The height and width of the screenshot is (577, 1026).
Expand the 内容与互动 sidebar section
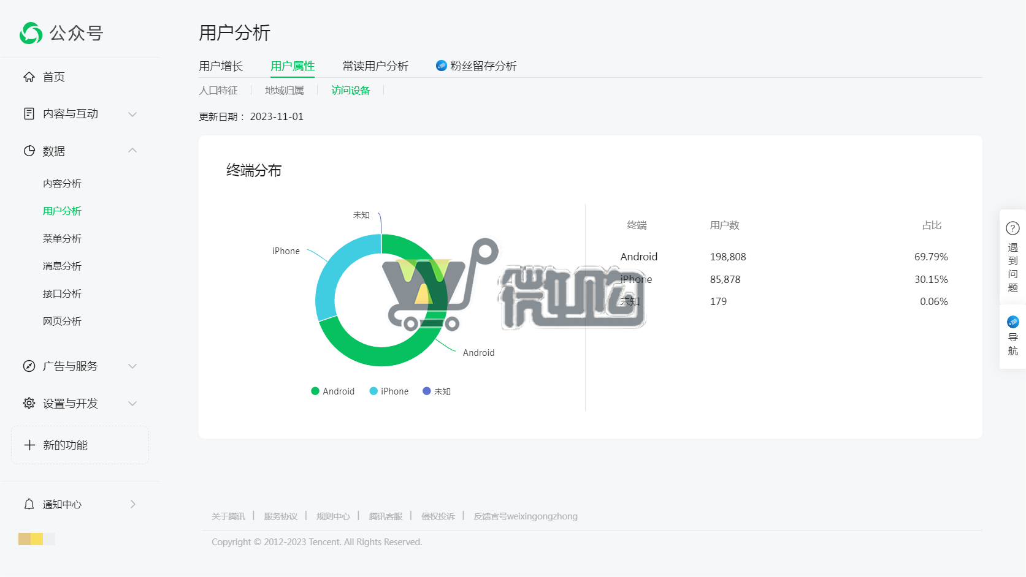[132, 114]
